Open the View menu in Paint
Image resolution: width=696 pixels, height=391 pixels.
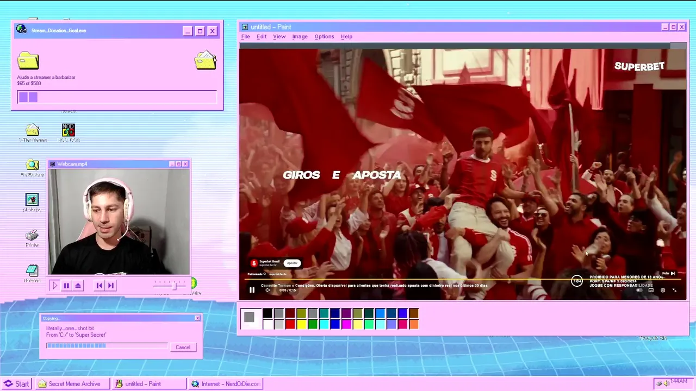coord(279,36)
